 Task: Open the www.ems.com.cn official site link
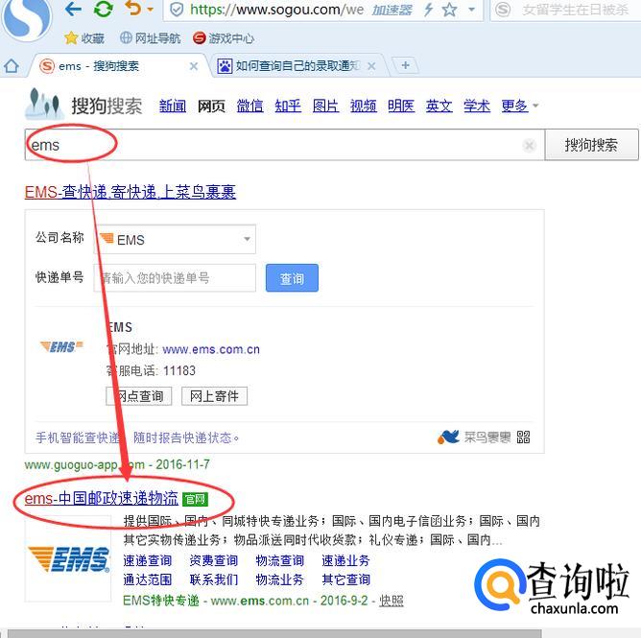click(x=211, y=349)
